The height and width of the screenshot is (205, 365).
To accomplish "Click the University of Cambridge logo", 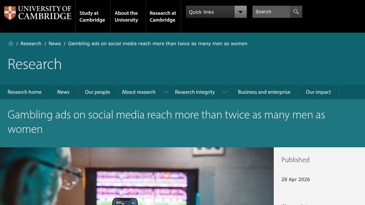I will click(38, 13).
